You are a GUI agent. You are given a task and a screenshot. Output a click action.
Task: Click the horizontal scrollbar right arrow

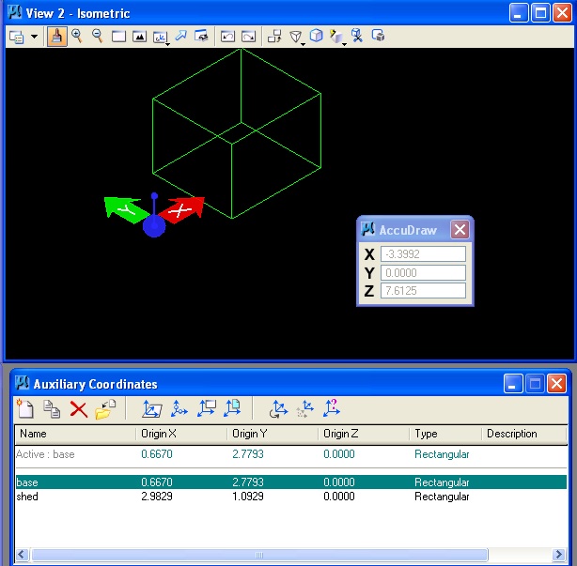(x=559, y=554)
